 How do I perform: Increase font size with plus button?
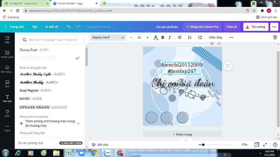point(148,37)
